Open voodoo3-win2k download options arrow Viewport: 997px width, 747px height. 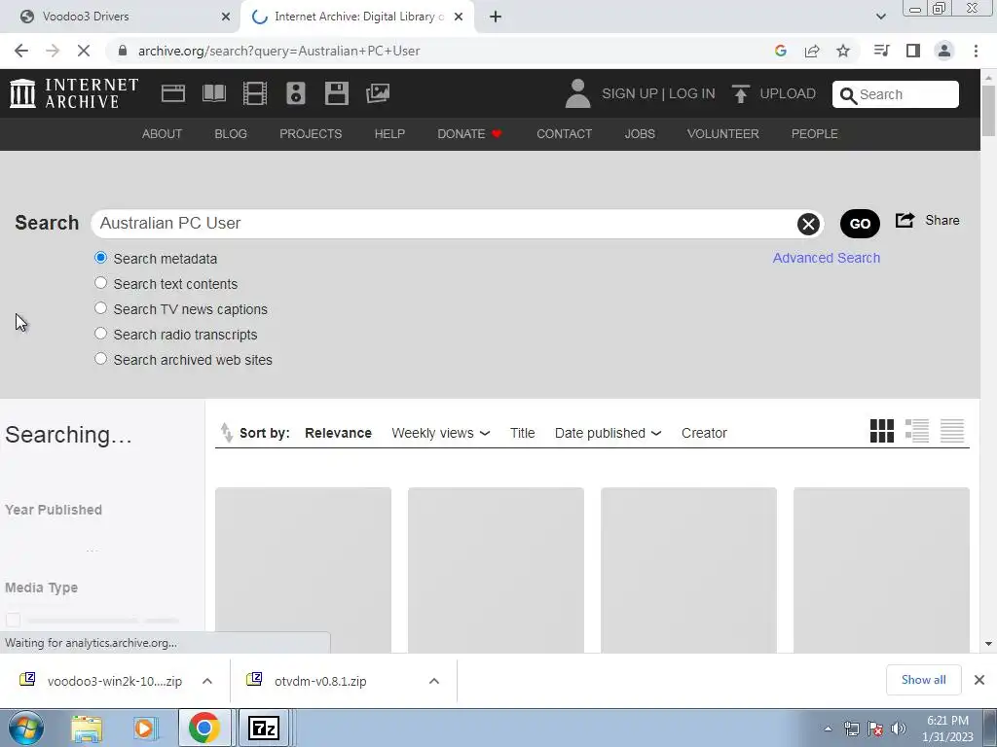[206, 681]
